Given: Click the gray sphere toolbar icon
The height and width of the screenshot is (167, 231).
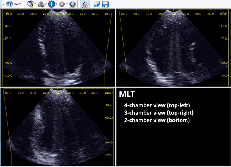Looking at the screenshot, I should click(x=62, y=5).
